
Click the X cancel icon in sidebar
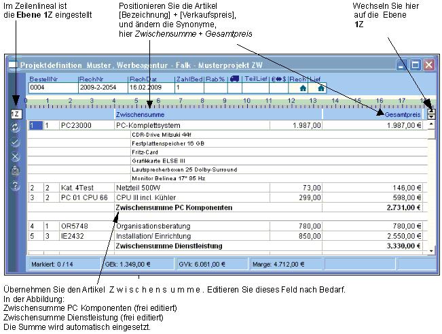pos(16,156)
